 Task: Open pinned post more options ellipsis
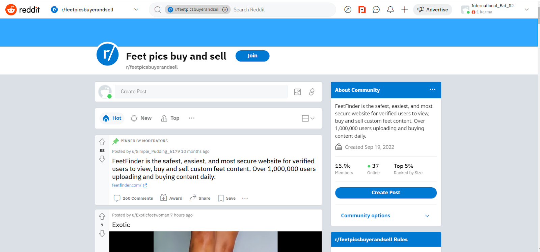click(245, 198)
